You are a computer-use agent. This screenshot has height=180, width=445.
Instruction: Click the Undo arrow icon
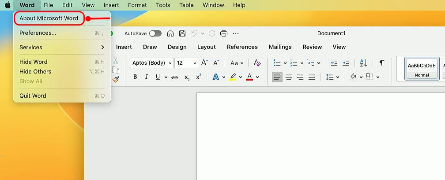[x=194, y=33]
